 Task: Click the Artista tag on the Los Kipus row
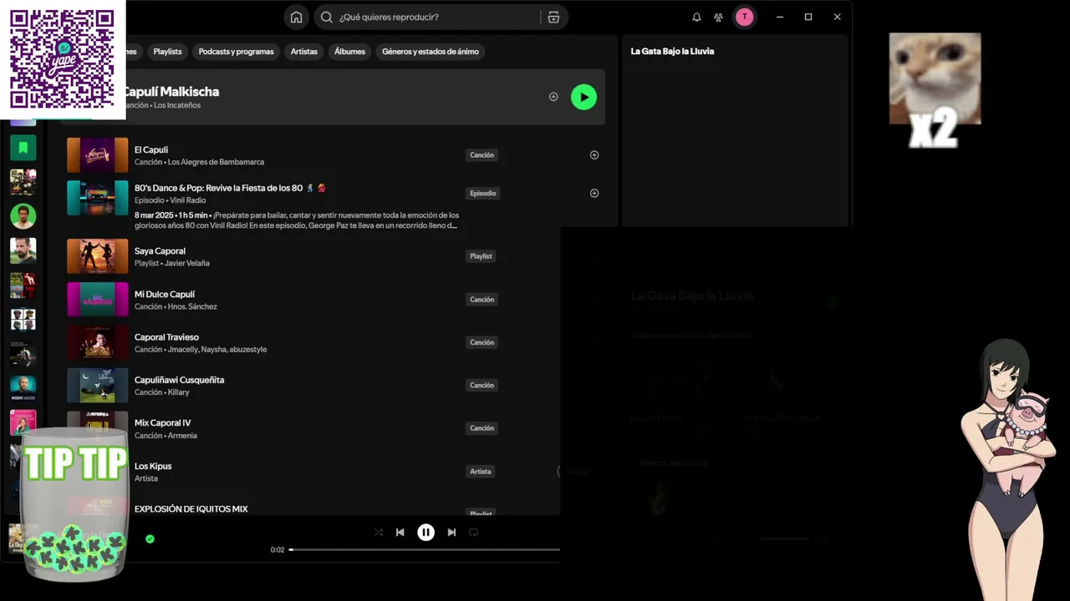pyautogui.click(x=481, y=472)
